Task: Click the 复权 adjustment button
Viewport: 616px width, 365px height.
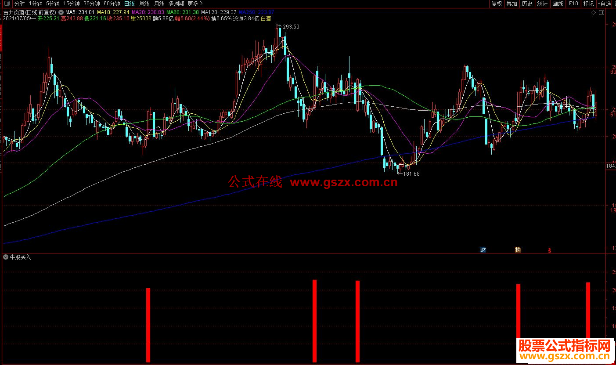Action: click(x=497, y=4)
